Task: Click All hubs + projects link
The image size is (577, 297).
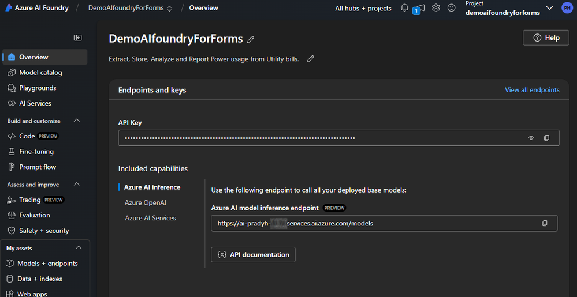Action: pos(363,8)
